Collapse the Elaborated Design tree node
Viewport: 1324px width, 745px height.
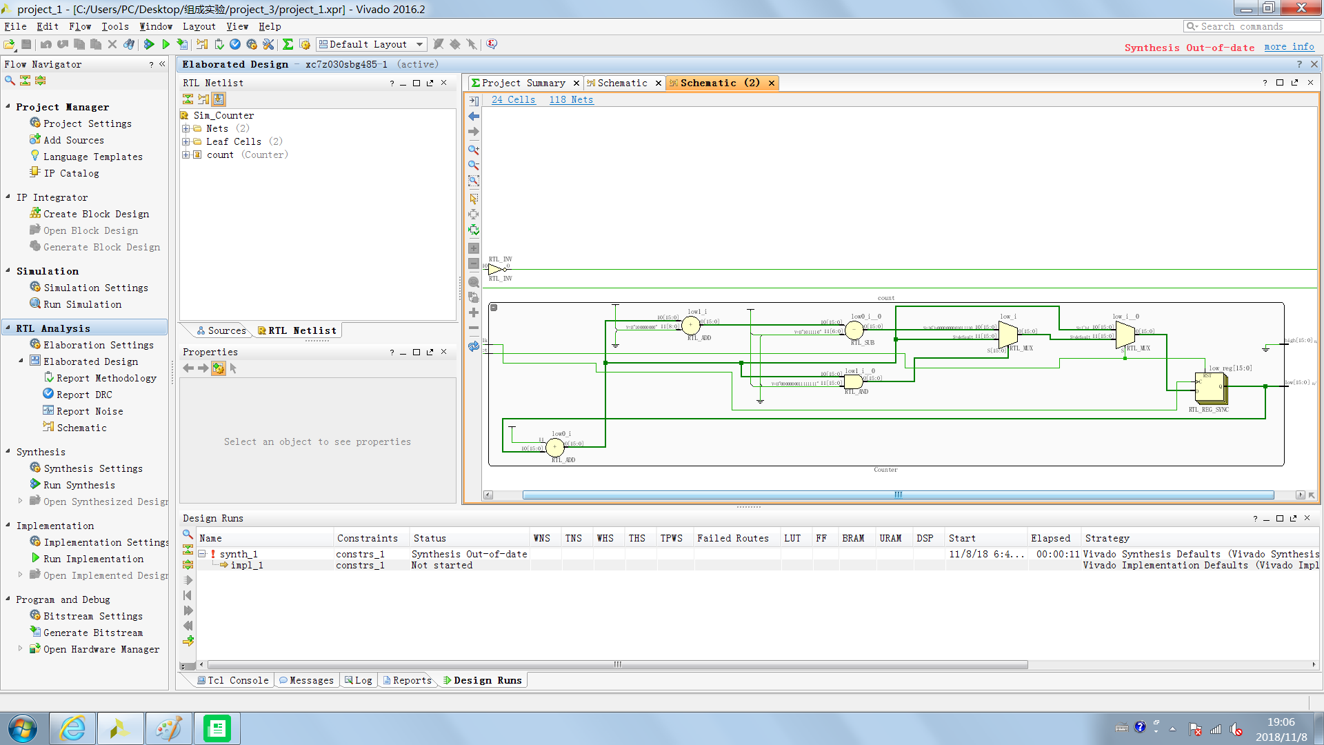pos(21,361)
